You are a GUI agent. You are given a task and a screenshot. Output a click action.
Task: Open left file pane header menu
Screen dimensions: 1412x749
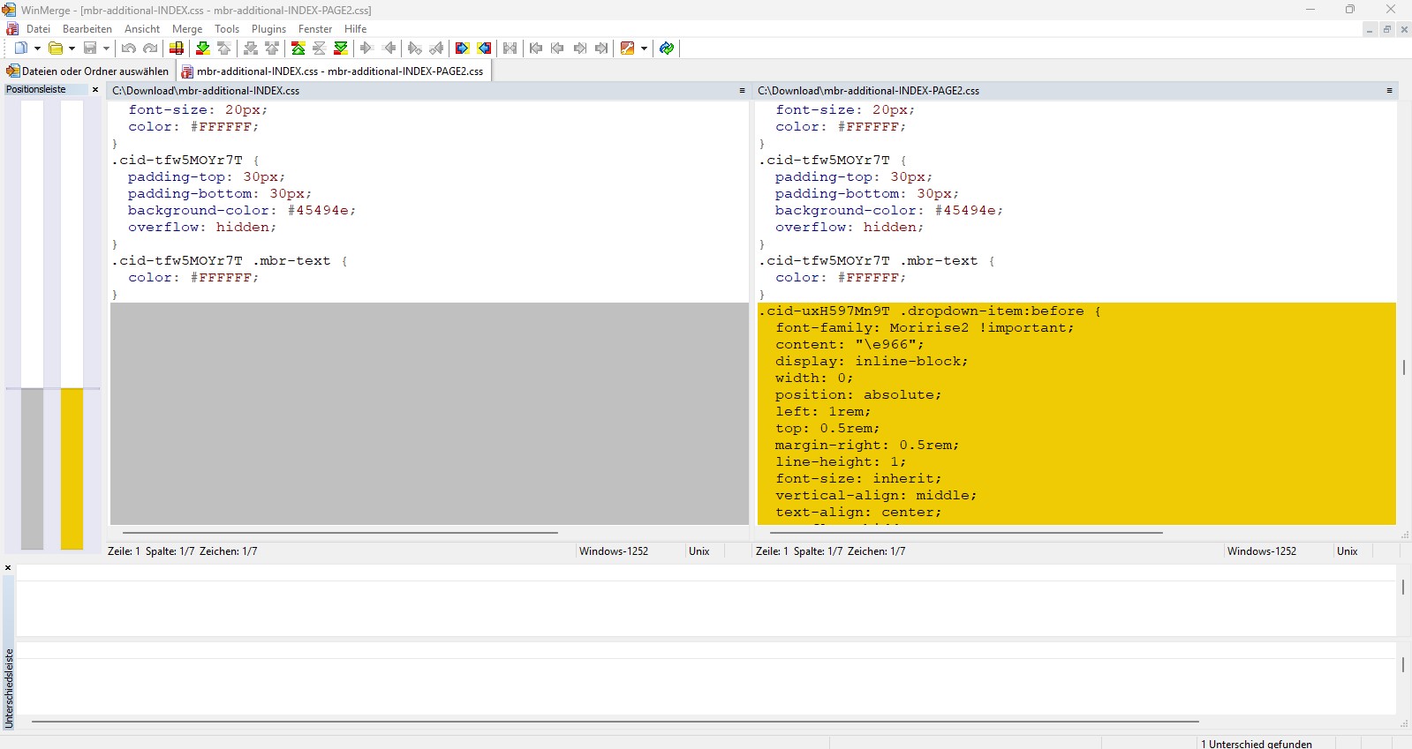[x=742, y=91]
